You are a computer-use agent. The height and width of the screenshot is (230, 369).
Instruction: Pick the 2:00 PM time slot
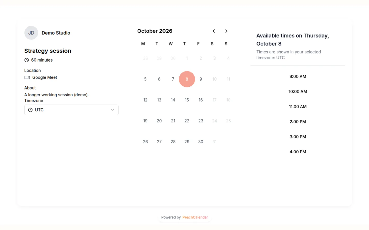coord(298,122)
